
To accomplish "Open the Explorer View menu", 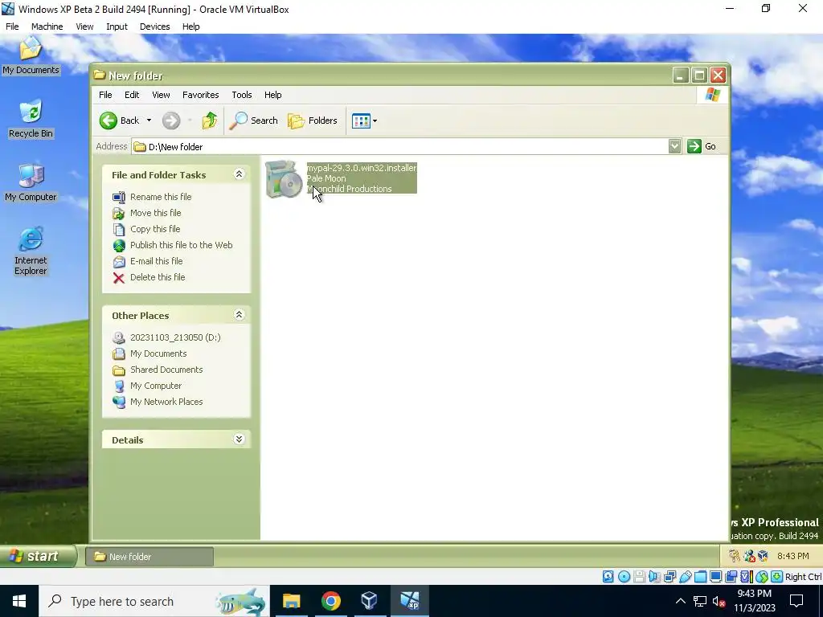I will pos(161,95).
